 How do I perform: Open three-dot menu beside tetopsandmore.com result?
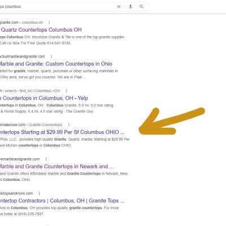point(39,193)
